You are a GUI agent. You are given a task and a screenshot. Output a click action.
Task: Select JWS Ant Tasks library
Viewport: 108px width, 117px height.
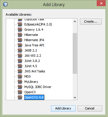(x=35, y=71)
